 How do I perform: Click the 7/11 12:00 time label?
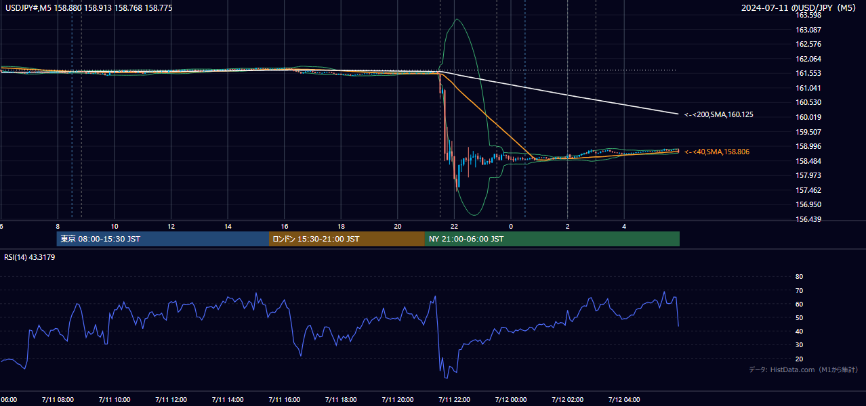pos(171,399)
